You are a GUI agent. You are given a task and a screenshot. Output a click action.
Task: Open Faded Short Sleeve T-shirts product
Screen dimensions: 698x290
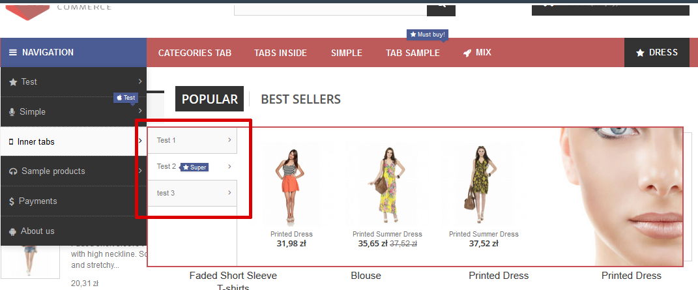pyautogui.click(x=233, y=281)
